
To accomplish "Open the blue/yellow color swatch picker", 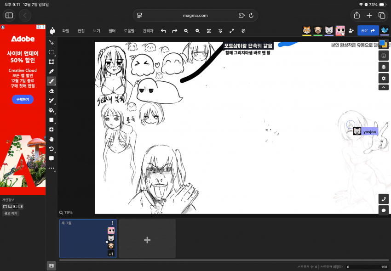I will click(383, 44).
